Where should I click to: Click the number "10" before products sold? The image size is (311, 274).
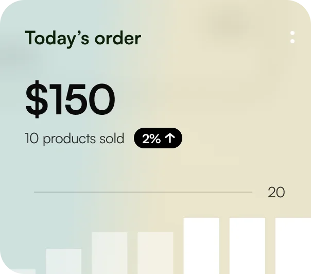[x=32, y=139]
